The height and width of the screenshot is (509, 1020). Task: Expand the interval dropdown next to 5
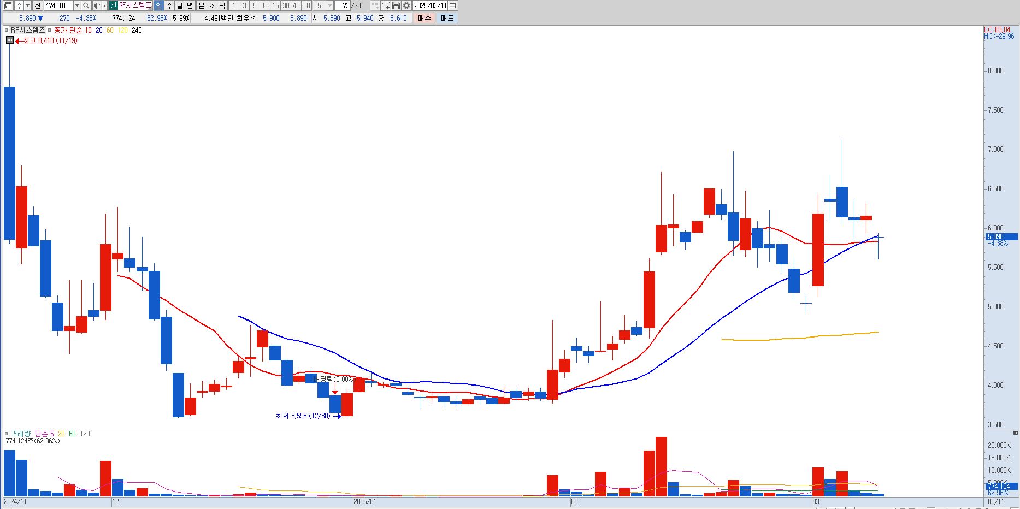point(329,5)
